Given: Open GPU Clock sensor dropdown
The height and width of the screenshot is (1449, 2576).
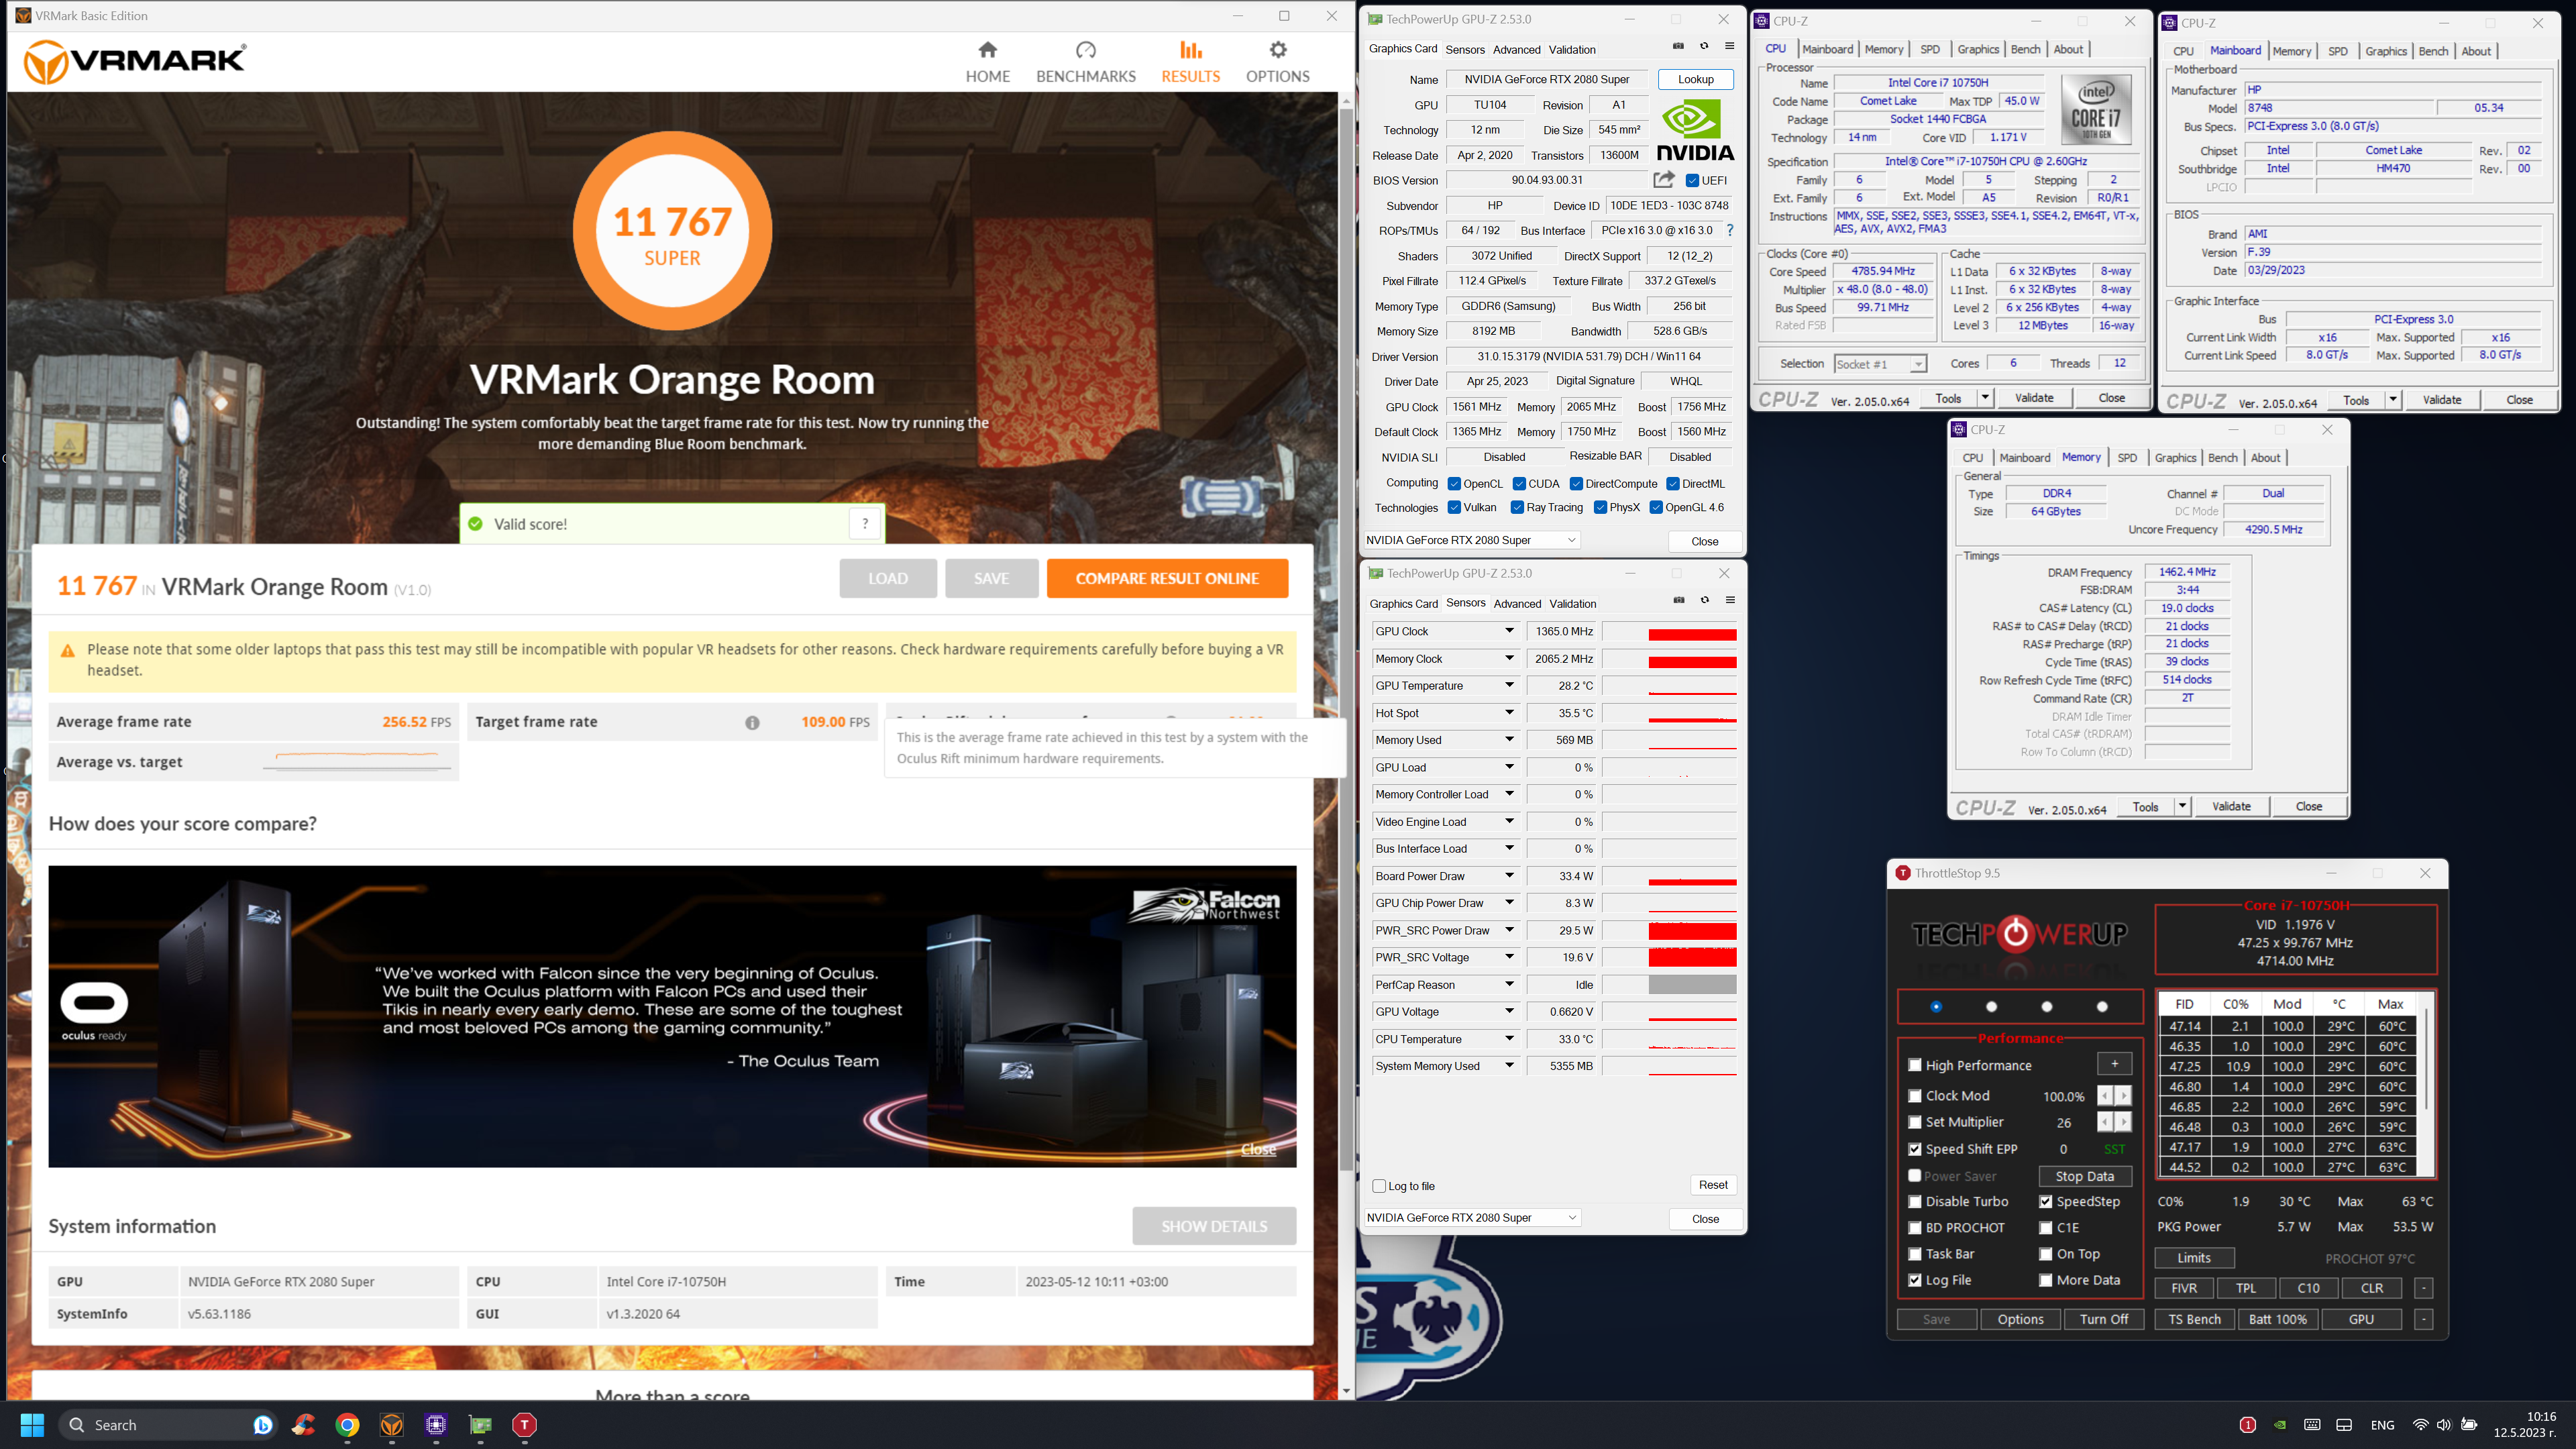Looking at the screenshot, I should (x=1510, y=632).
